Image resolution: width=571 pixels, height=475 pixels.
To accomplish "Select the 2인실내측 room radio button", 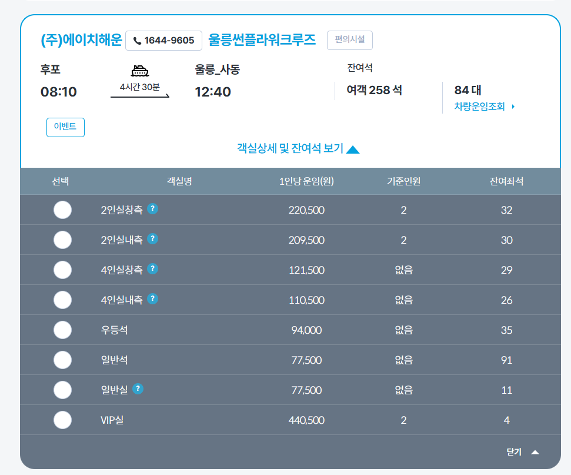I will coord(62,240).
